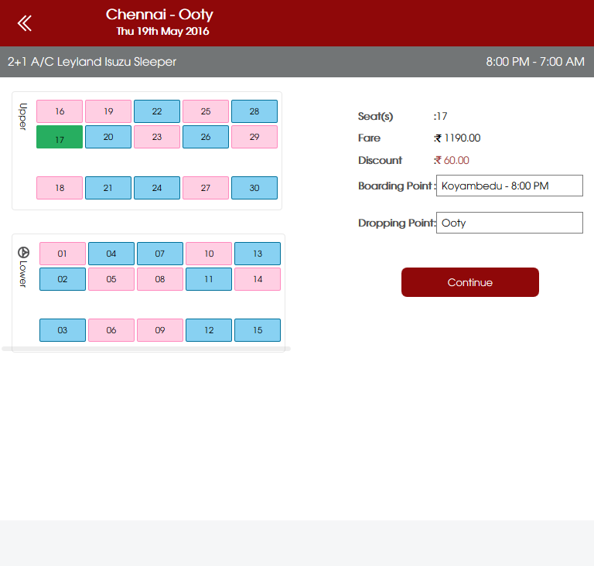Deselect the green selected seat 17
Screen dimensions: 594x566
(60, 138)
